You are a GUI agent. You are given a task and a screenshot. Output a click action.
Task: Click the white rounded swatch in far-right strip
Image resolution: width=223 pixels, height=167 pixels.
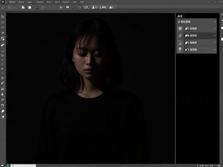click(222, 39)
